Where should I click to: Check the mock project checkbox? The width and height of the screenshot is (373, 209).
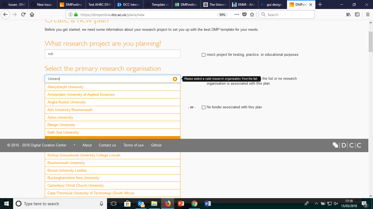click(203, 55)
